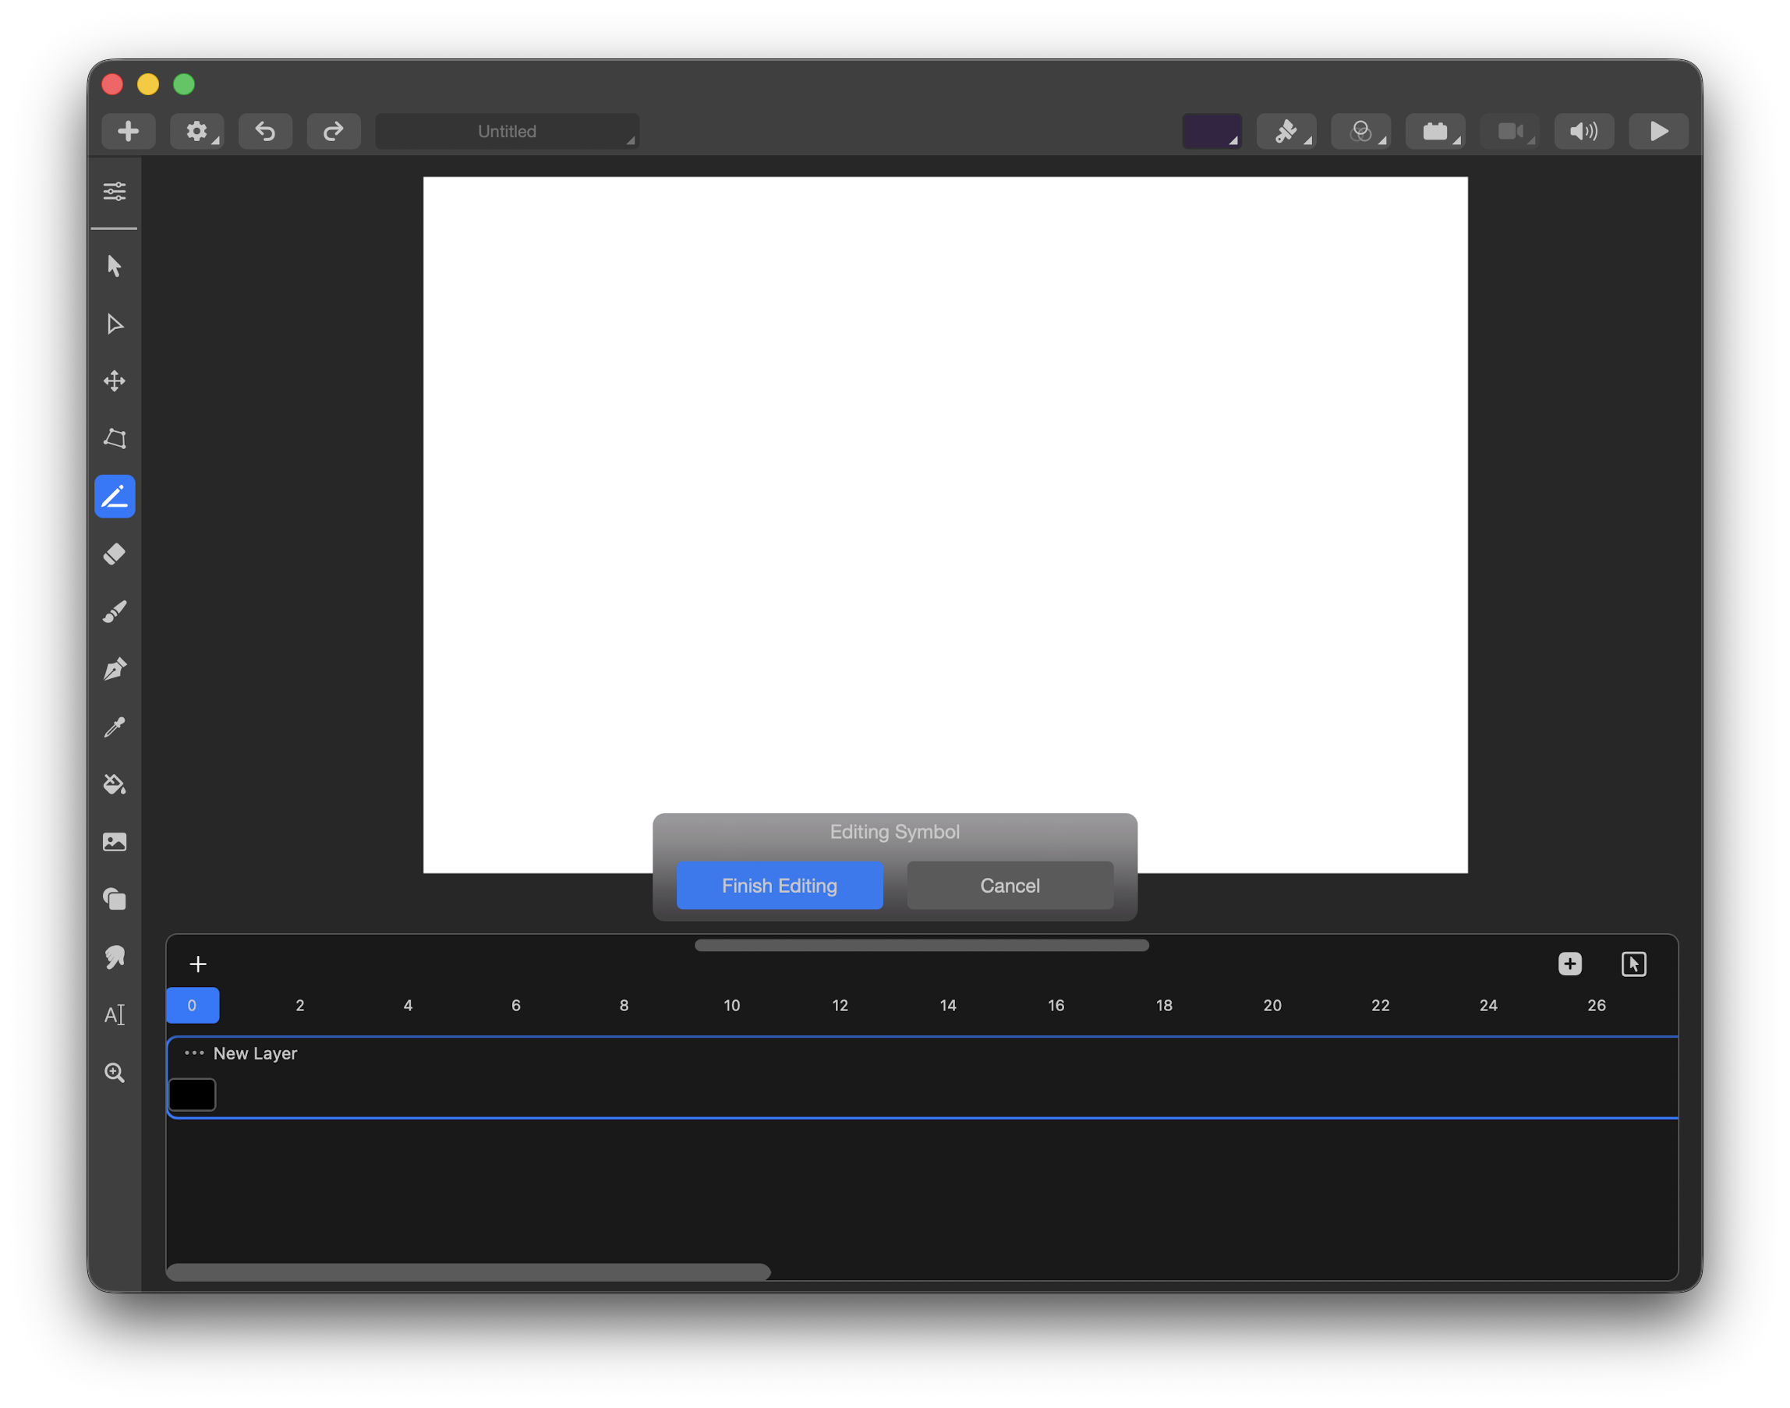Select the Free Transform tool

point(115,439)
